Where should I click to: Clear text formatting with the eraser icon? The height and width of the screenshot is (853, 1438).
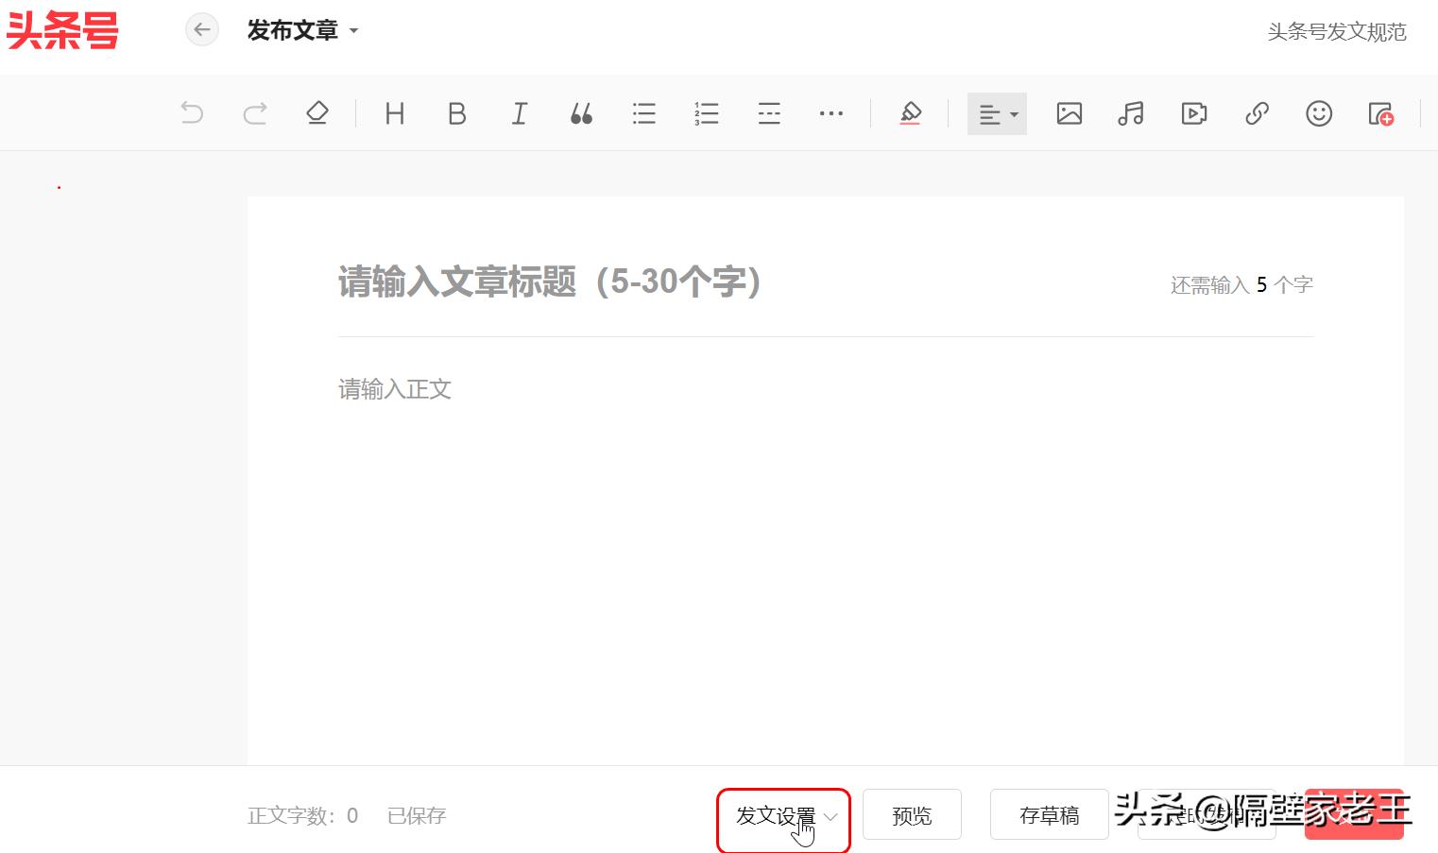coord(317,113)
